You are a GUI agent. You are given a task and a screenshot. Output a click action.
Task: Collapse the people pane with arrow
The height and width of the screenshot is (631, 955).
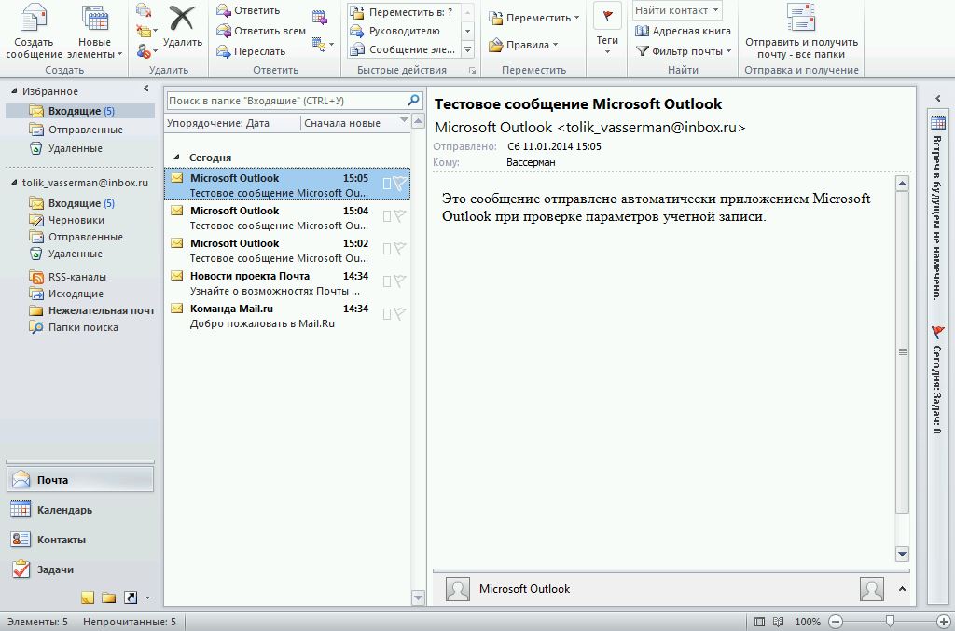click(902, 589)
